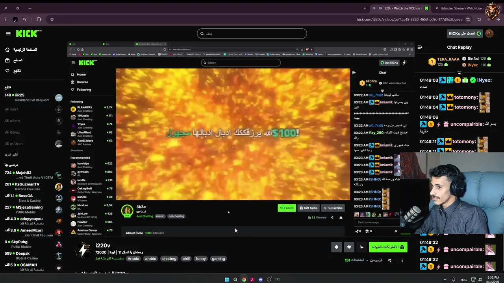Click the green Gift Subs (الاشتراكات المهداة) button
Image resolution: width=504 pixels, height=283 pixels.
pyautogui.click(x=388, y=247)
